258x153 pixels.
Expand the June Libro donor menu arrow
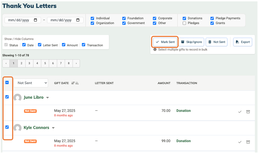(47, 98)
